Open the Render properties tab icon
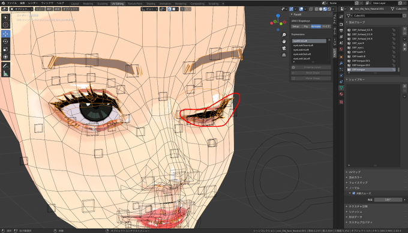 (x=341, y=24)
